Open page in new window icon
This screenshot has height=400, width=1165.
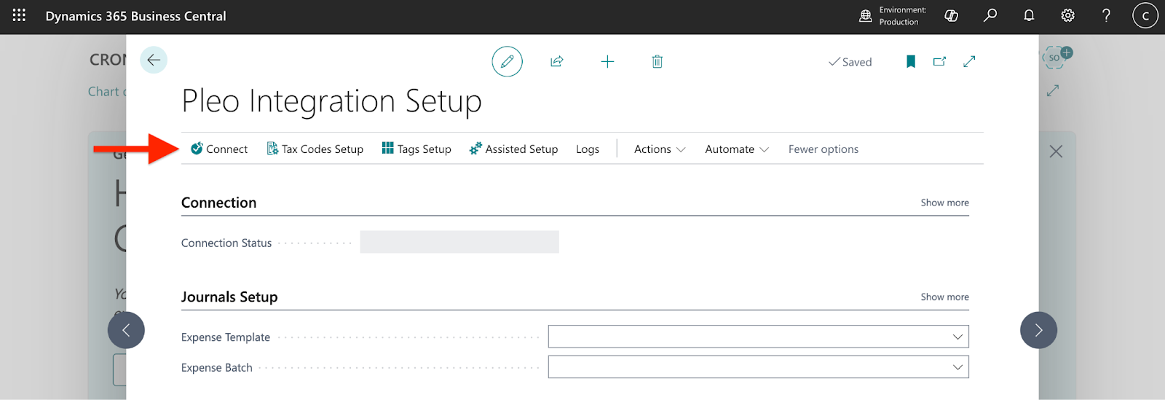point(939,62)
